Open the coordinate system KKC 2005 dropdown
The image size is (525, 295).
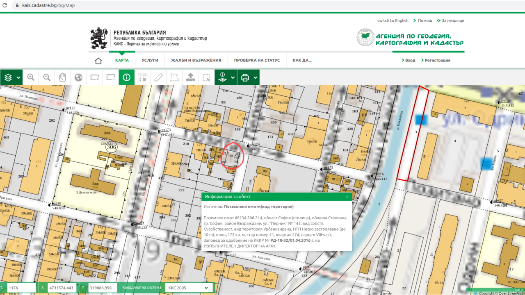(x=189, y=288)
